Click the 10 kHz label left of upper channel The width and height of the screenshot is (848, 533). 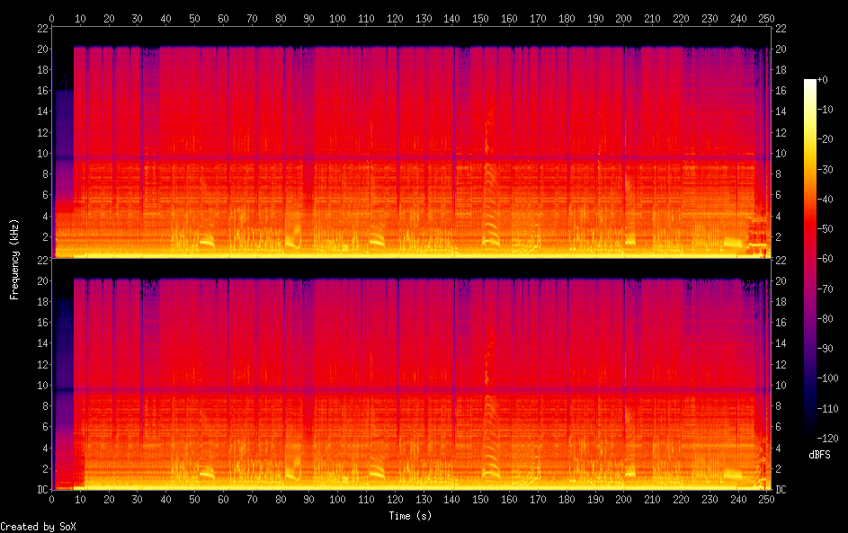coord(41,154)
